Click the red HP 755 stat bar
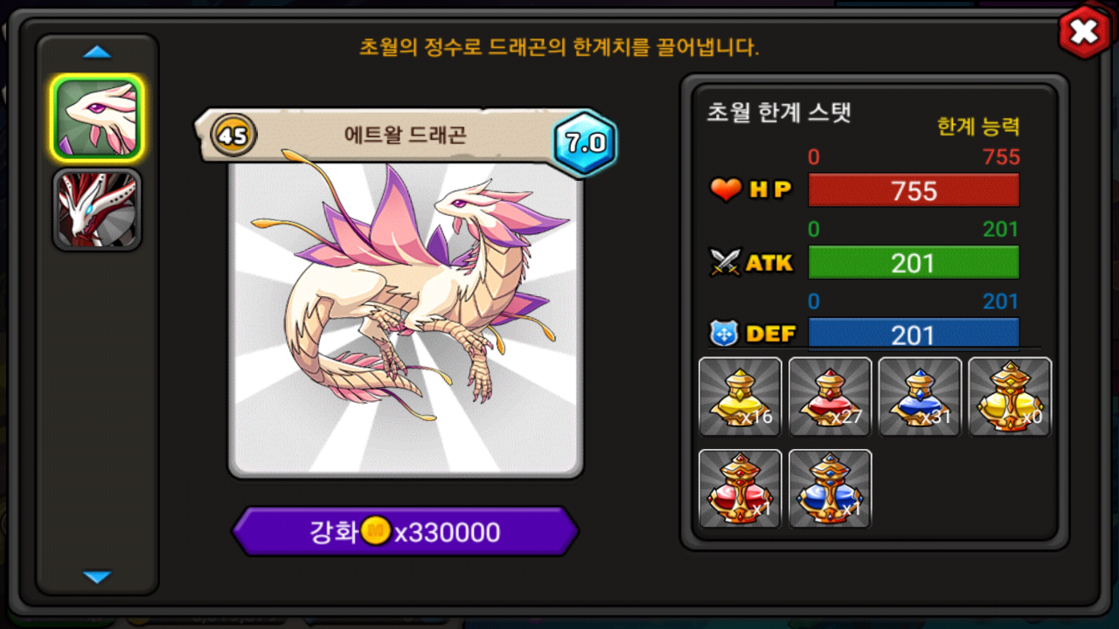 [914, 190]
